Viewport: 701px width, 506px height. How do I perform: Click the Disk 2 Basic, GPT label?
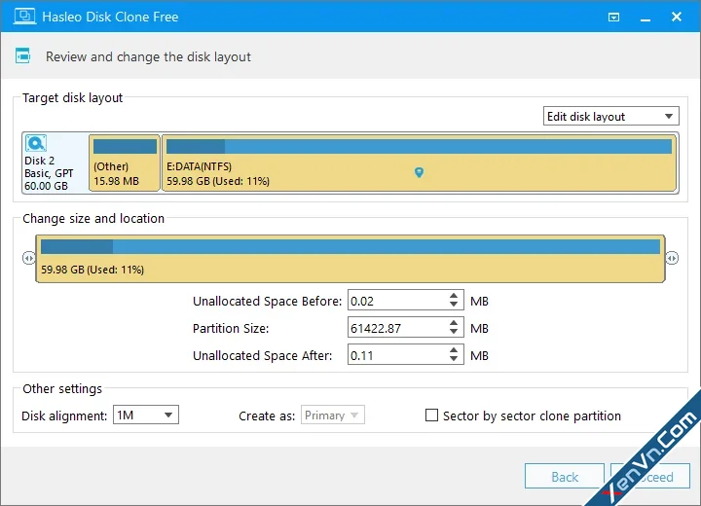pos(49,173)
